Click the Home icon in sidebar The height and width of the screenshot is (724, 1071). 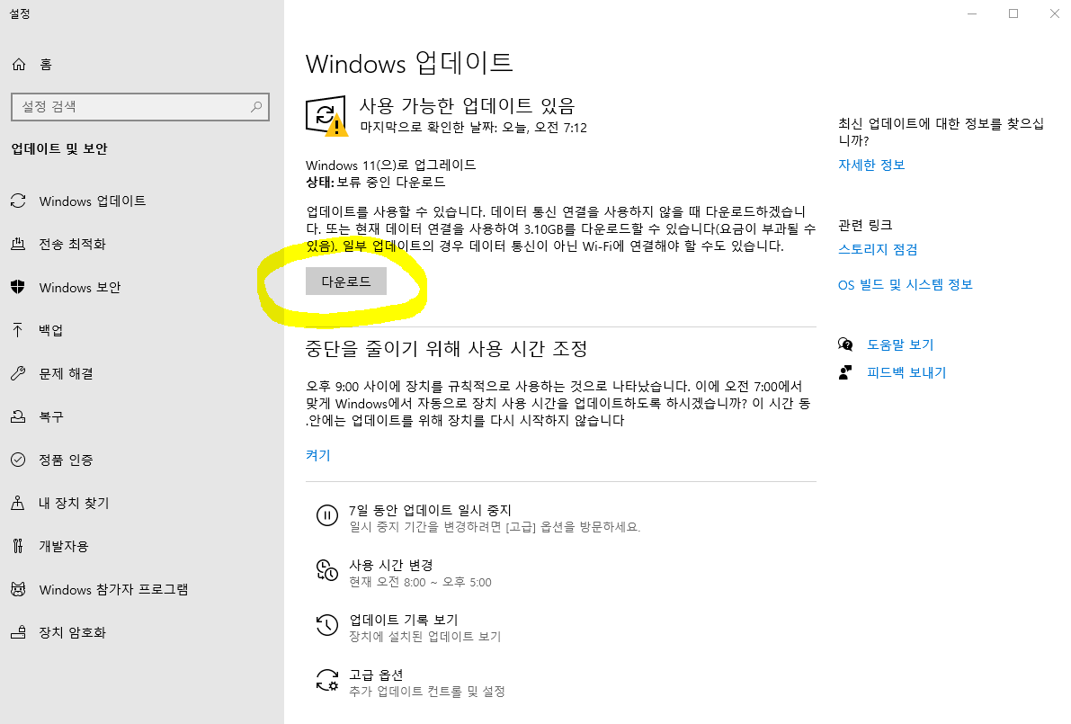point(19,64)
